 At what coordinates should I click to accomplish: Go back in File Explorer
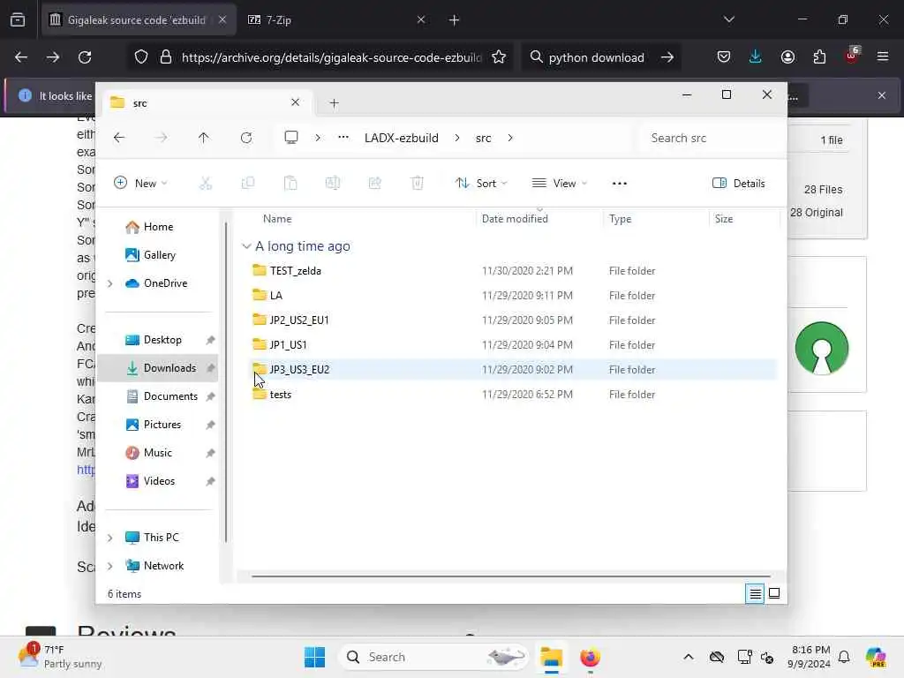pos(119,138)
